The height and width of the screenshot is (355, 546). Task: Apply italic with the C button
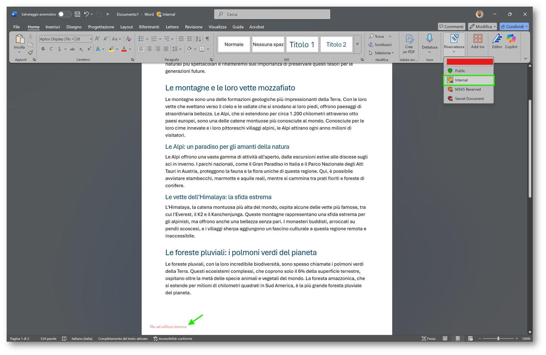(x=51, y=49)
